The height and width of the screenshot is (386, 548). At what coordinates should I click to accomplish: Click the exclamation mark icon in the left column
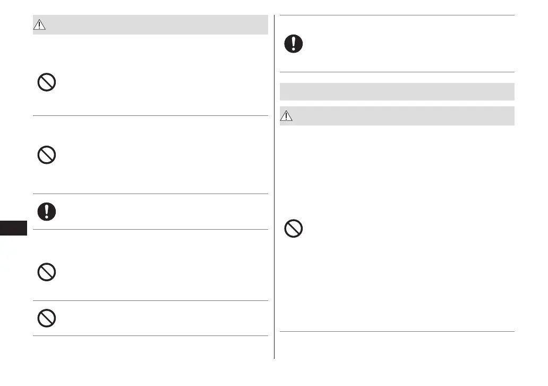point(47,212)
